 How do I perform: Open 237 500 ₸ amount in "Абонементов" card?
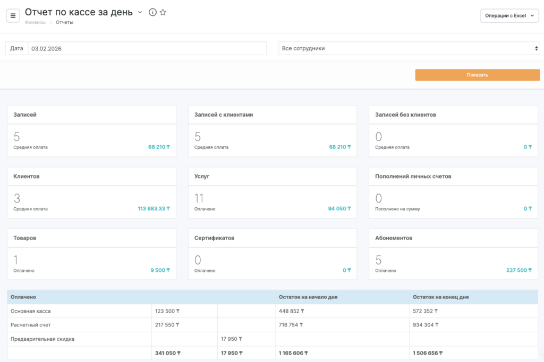518,270
